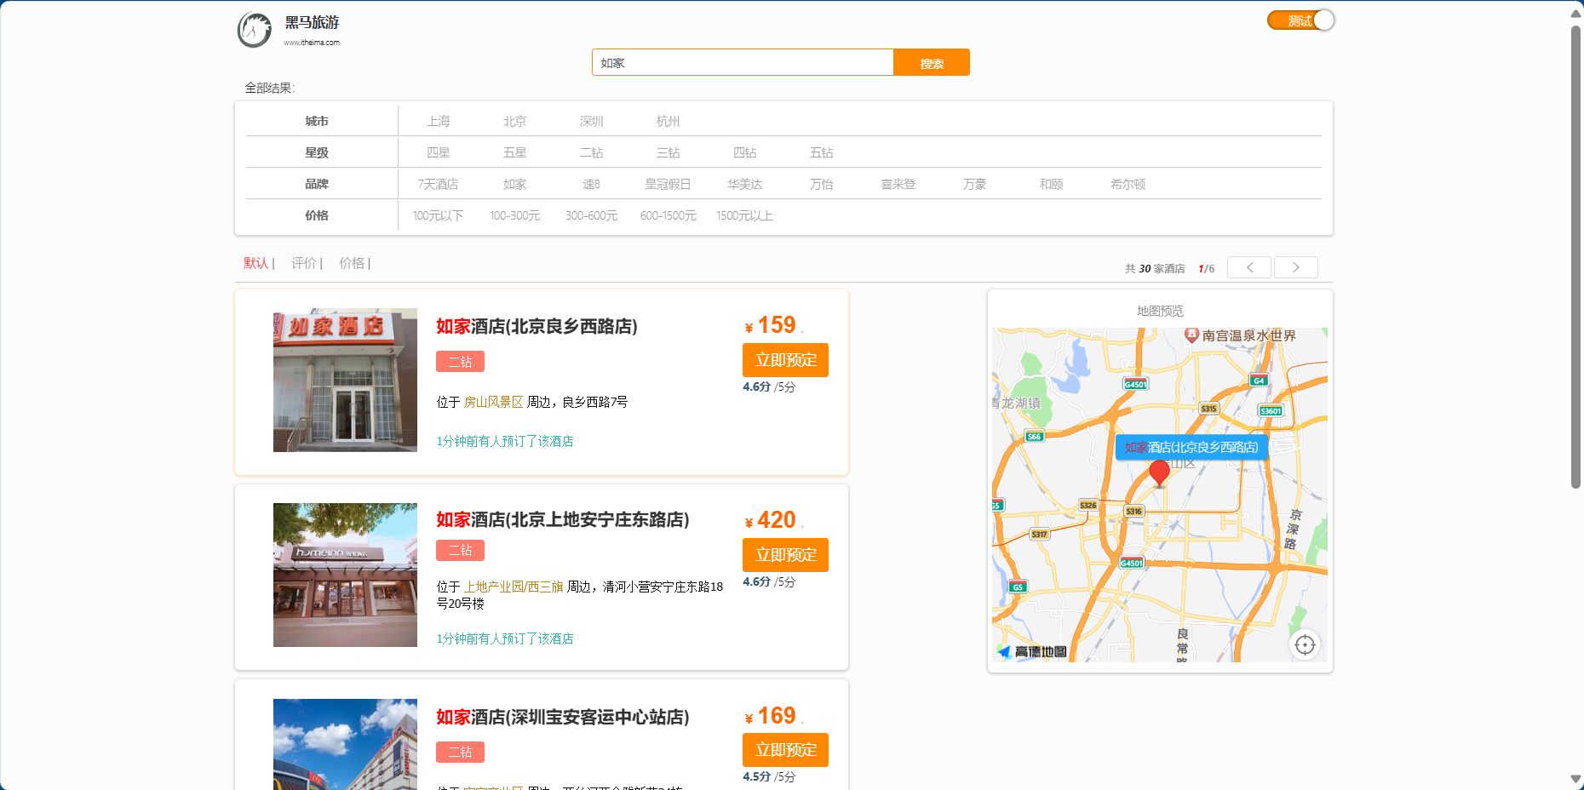This screenshot has height=790, width=1584.
Task: Open photo of 如家酒店(北京良乡西路店)
Action: click(345, 380)
